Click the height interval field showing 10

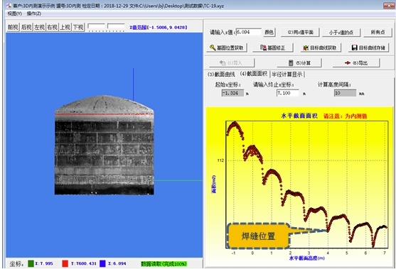click(345, 93)
